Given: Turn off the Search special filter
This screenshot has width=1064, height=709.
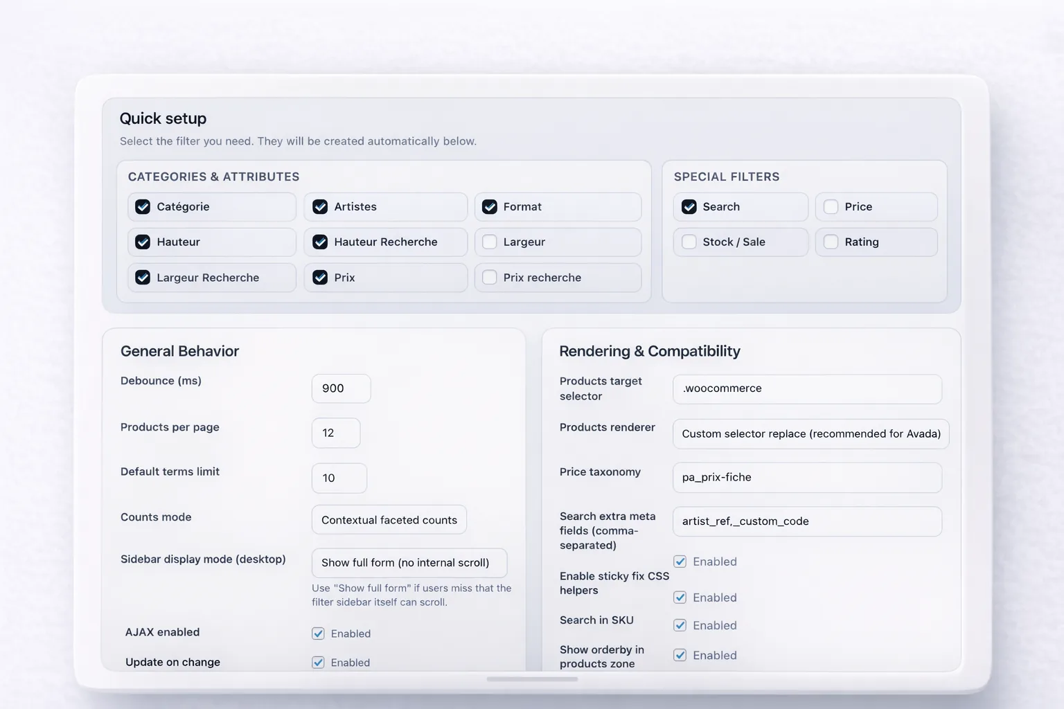Looking at the screenshot, I should pyautogui.click(x=689, y=207).
